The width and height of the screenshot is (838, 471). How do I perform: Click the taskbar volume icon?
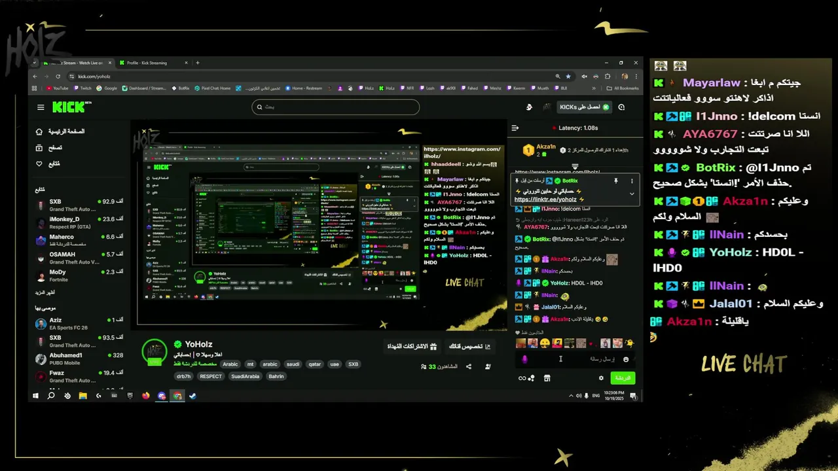pos(579,396)
